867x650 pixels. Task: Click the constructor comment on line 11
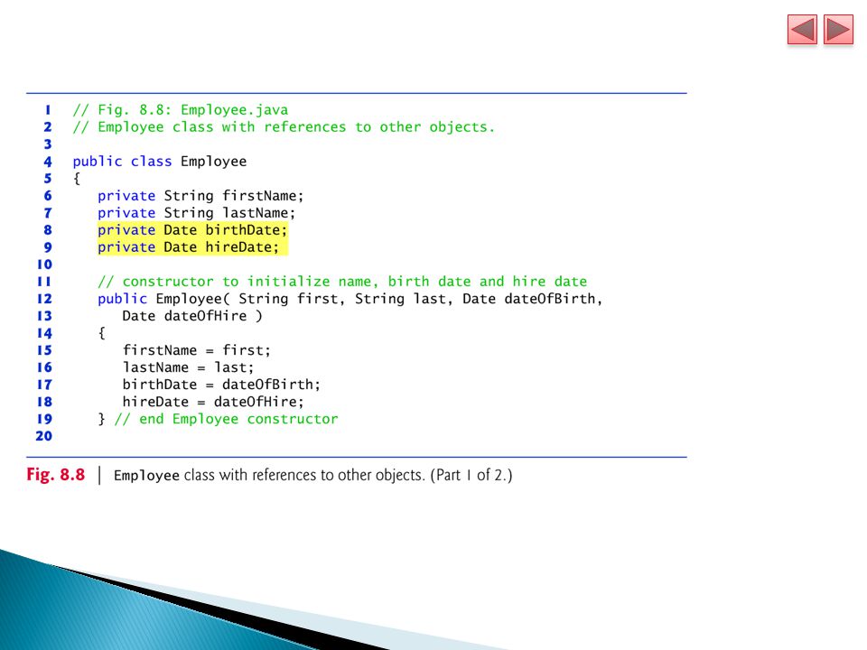[342, 282]
